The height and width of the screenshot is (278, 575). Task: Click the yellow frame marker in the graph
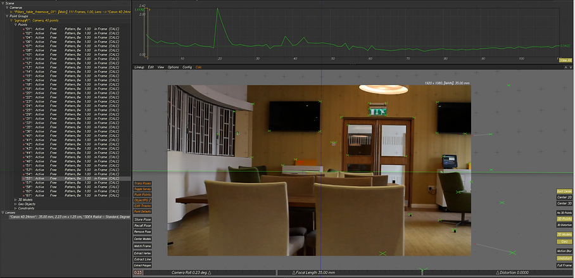pos(146,32)
